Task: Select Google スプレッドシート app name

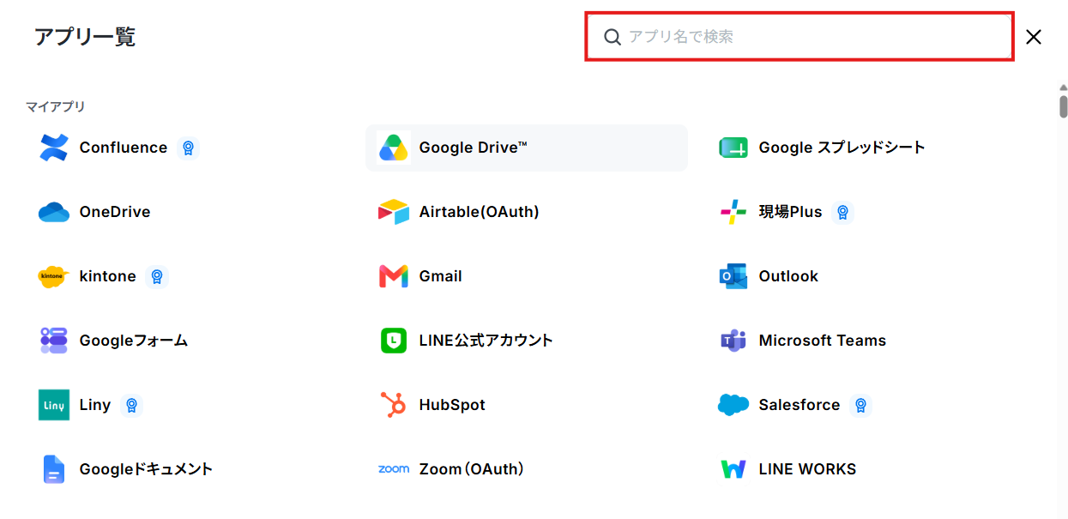Action: [842, 148]
